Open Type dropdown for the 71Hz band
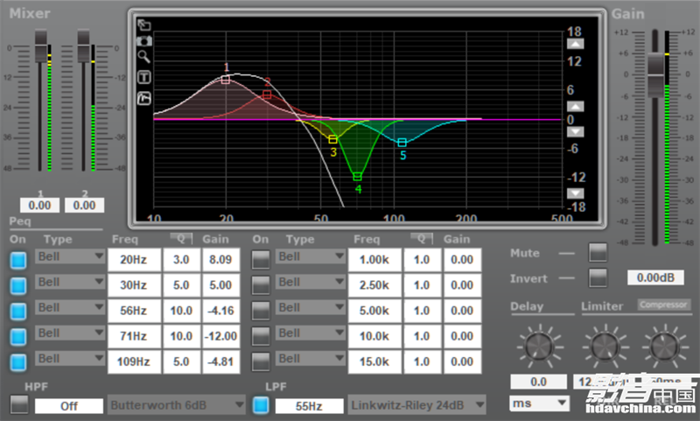This screenshot has width=700, height=421. tap(70, 333)
